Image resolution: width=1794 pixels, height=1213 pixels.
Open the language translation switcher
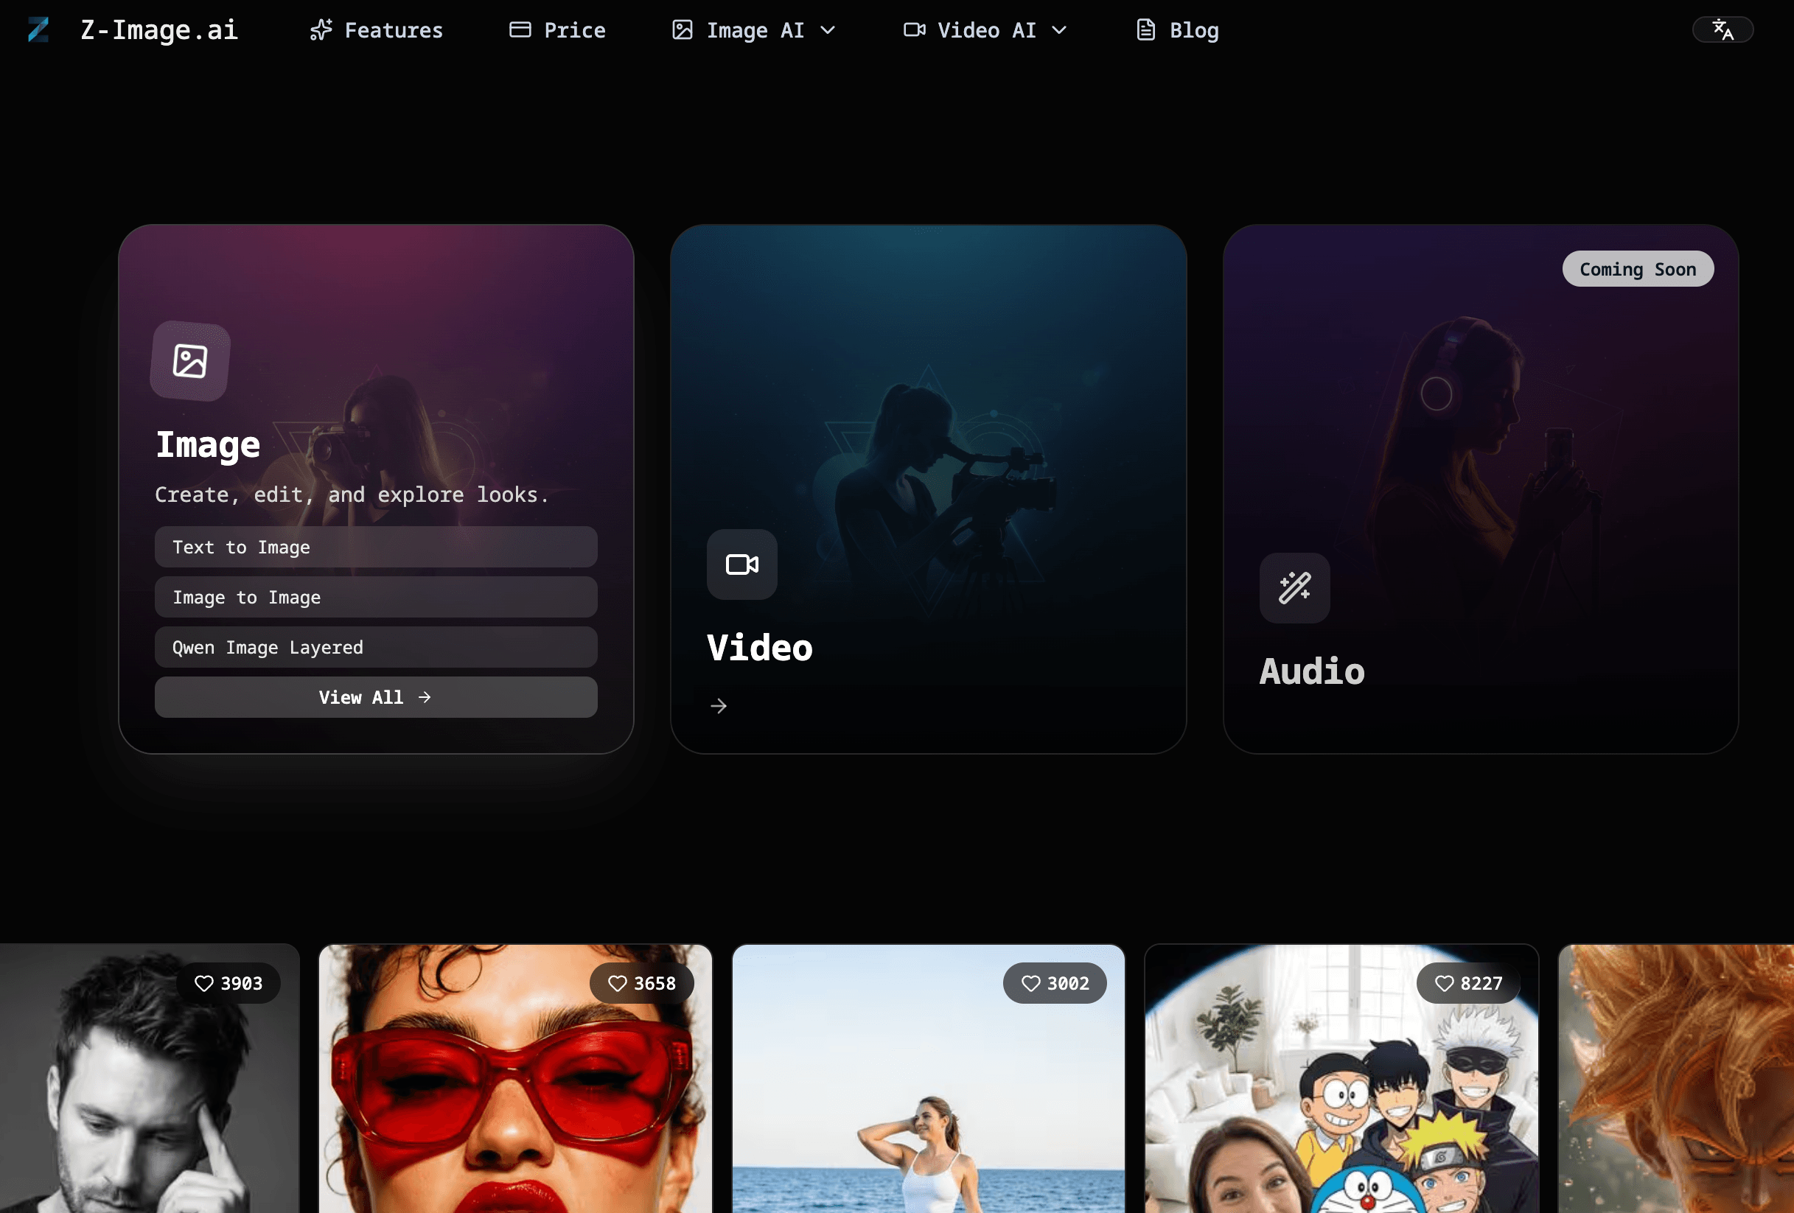(x=1723, y=30)
